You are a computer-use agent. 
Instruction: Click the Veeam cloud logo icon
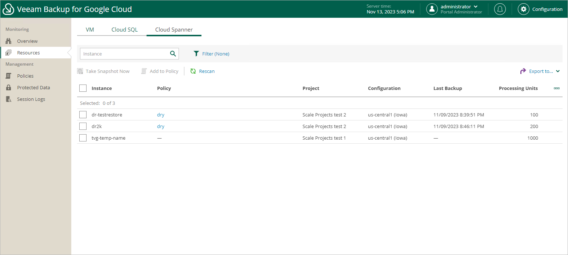click(x=8, y=9)
